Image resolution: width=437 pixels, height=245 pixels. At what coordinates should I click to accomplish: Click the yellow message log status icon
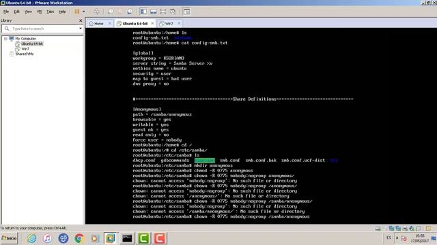[428, 229]
